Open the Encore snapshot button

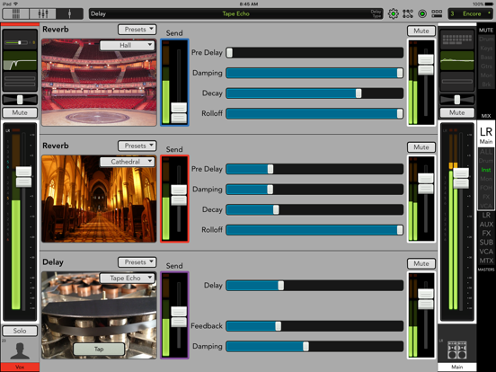470,13
